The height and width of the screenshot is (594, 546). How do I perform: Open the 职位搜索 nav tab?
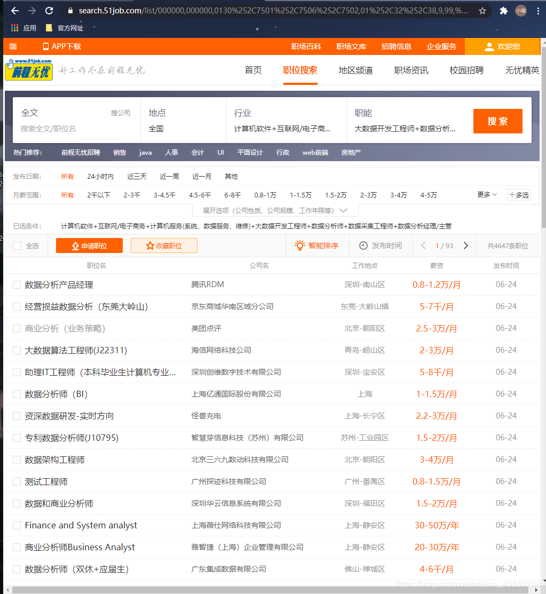[300, 70]
